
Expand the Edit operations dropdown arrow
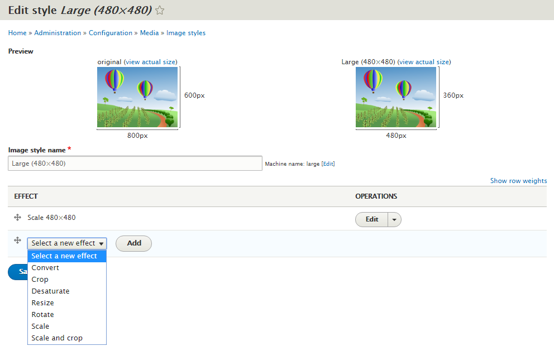394,220
